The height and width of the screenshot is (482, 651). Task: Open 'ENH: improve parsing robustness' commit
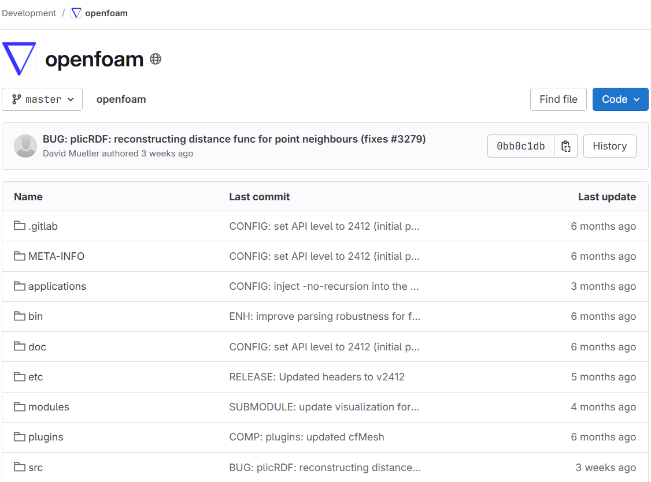(325, 317)
